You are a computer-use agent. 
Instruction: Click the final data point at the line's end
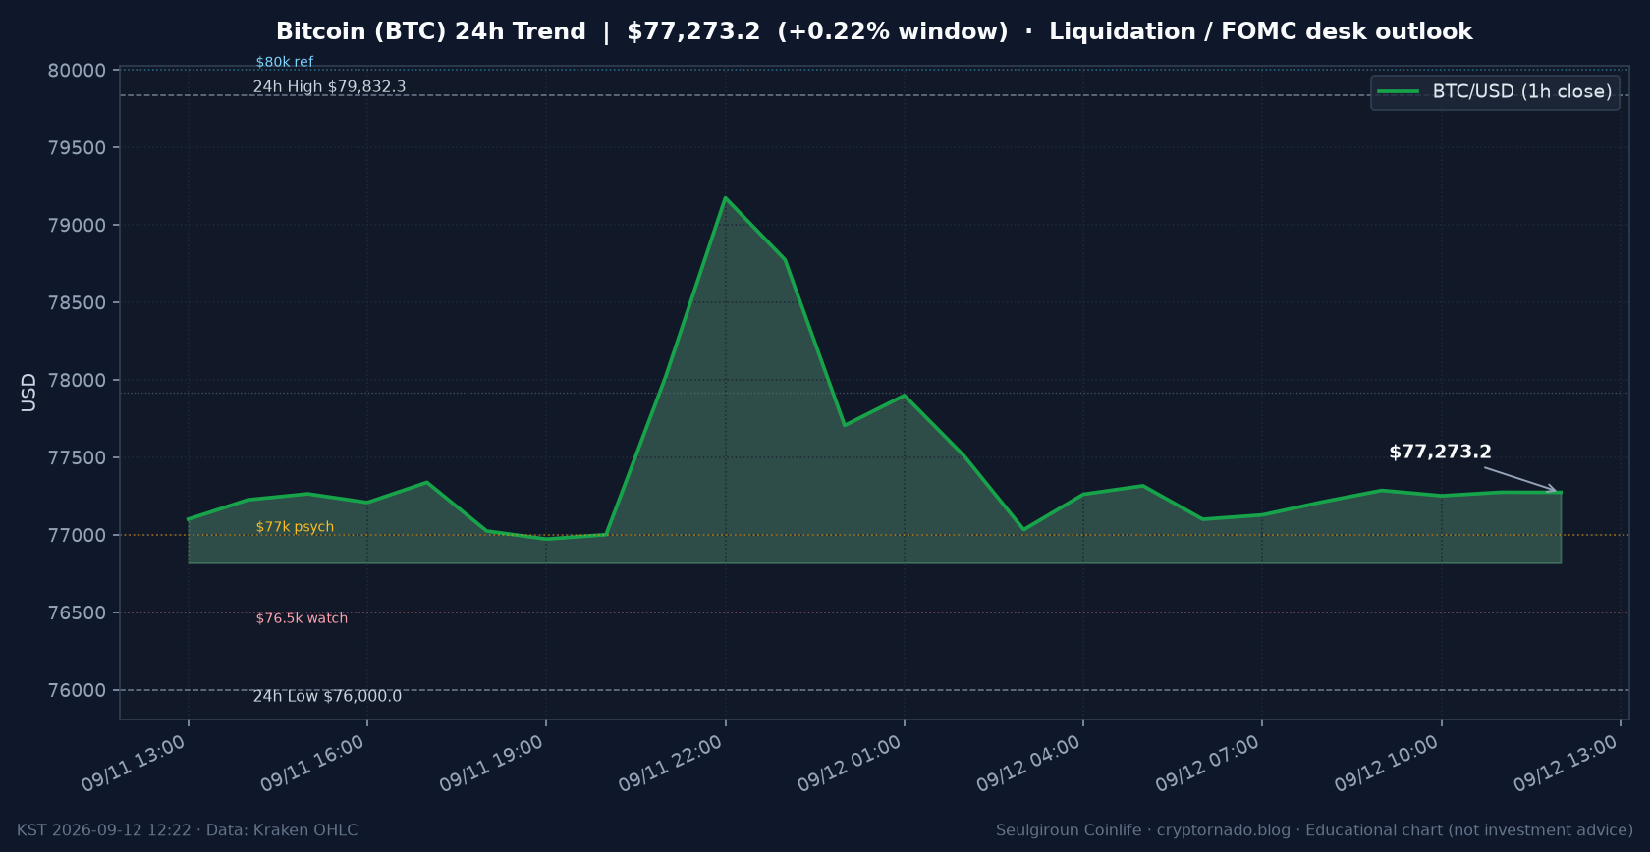(x=1561, y=493)
